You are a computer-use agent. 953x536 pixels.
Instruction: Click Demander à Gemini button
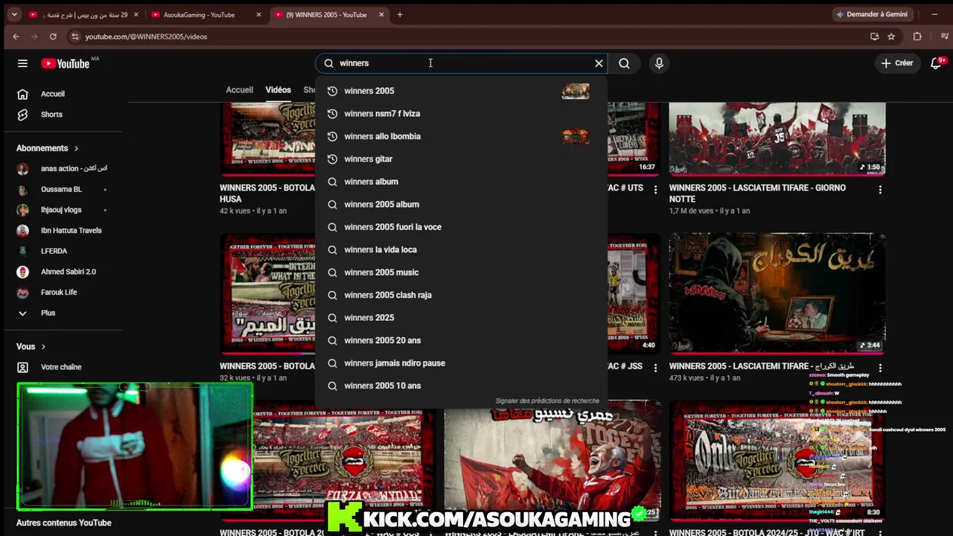tap(871, 14)
